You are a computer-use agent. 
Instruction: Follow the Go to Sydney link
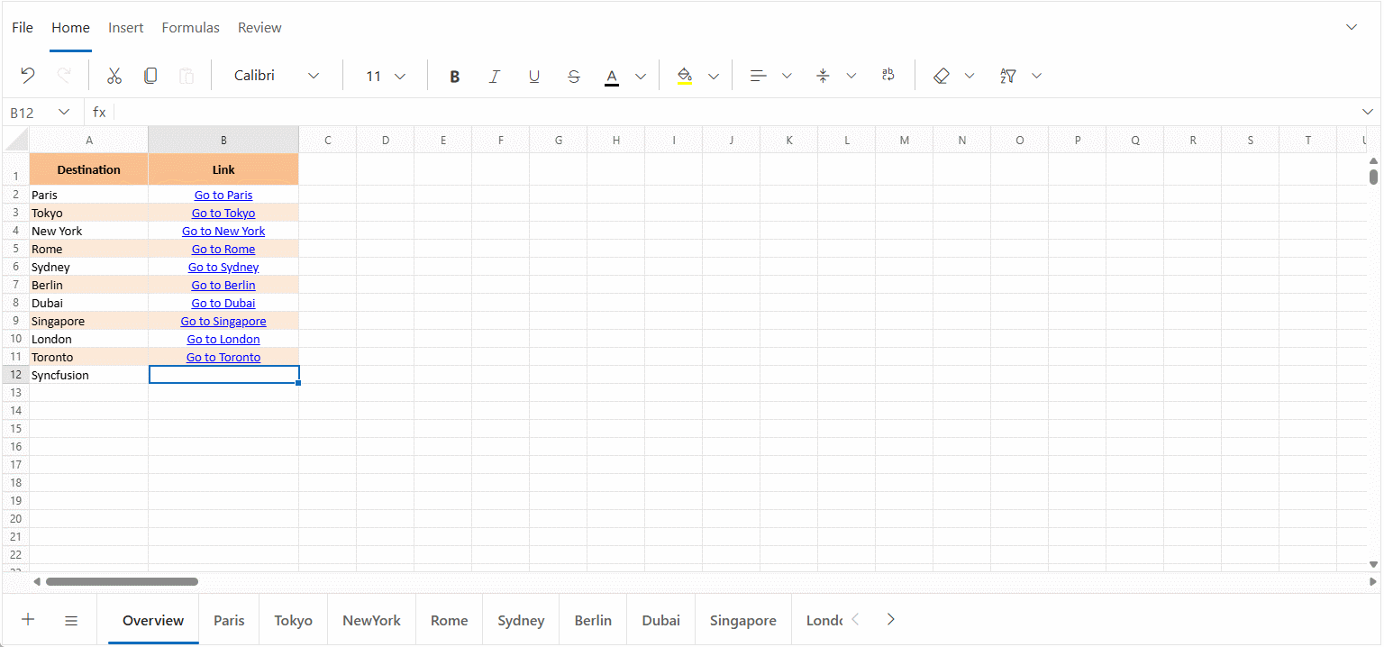point(223,267)
